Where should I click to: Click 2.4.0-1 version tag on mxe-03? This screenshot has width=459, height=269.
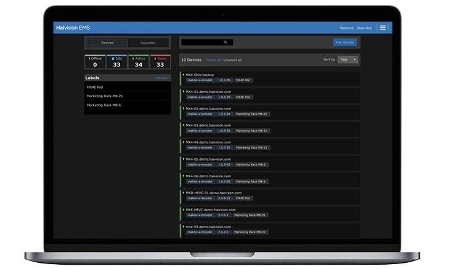224,232
